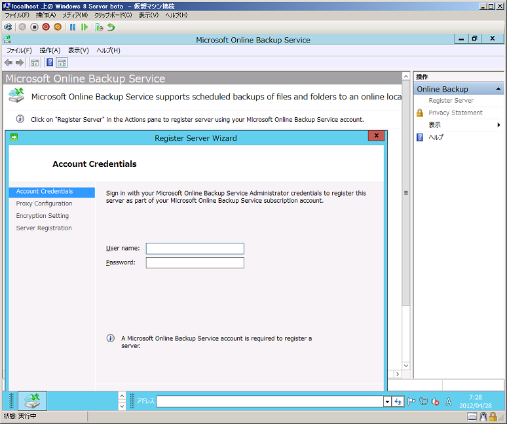Image resolution: width=507 pixels, height=424 pixels.
Task: Open the メディア(M) menu
Action: point(75,15)
